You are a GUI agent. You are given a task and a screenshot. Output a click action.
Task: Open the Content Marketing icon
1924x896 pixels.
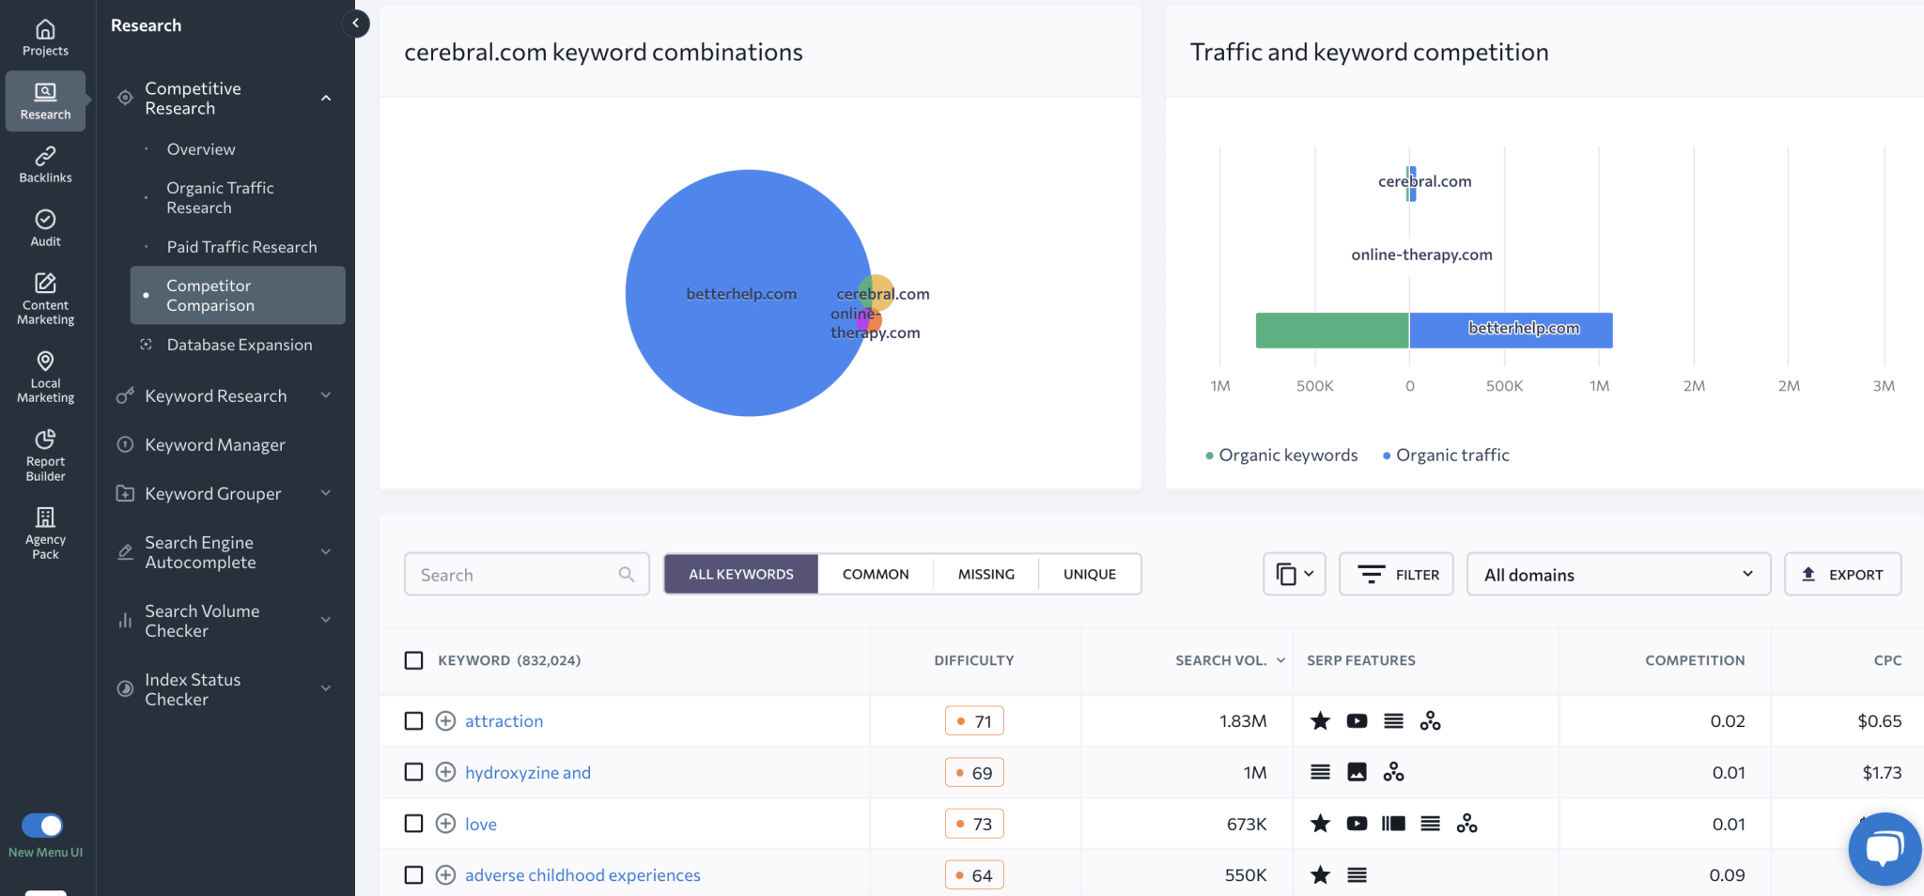(x=45, y=298)
